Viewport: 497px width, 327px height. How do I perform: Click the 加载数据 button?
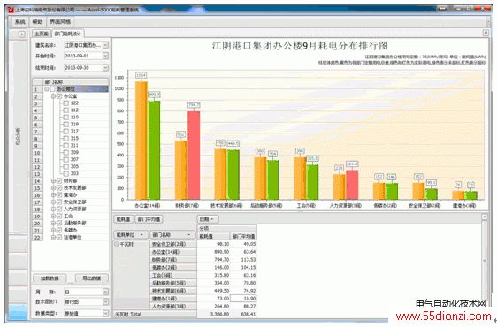coord(50,278)
